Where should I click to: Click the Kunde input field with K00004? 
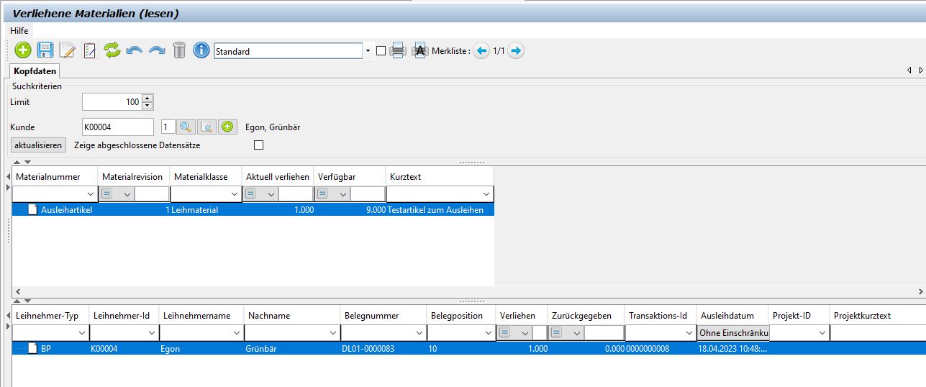[x=117, y=127]
